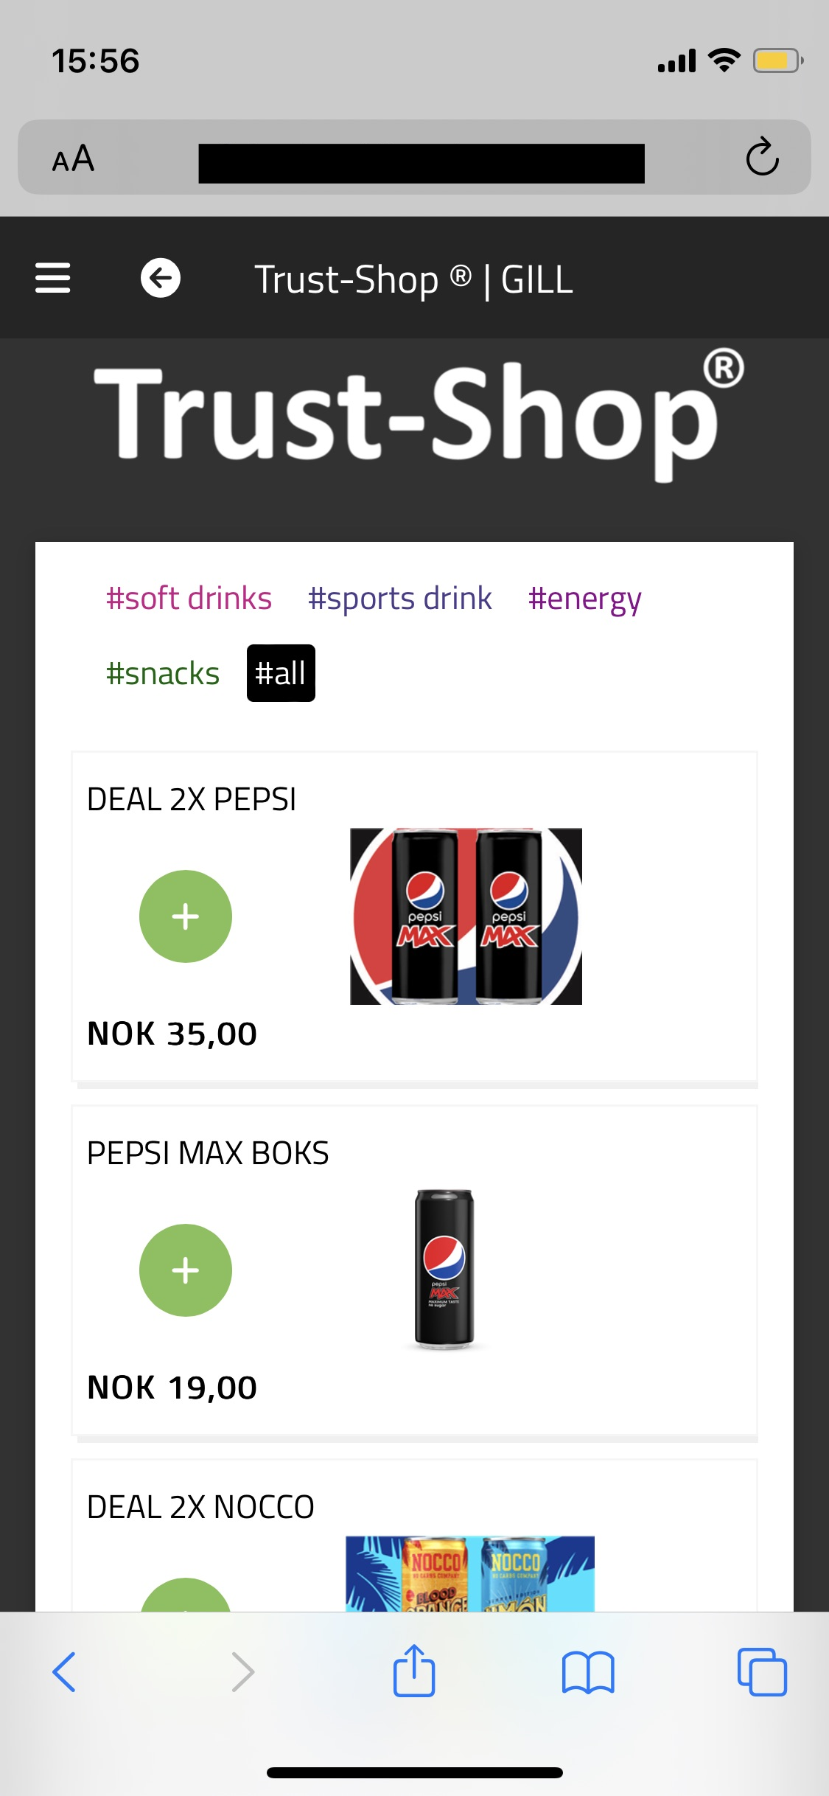Open the AA reader text options
This screenshot has height=1796, width=829.
pos(74,159)
